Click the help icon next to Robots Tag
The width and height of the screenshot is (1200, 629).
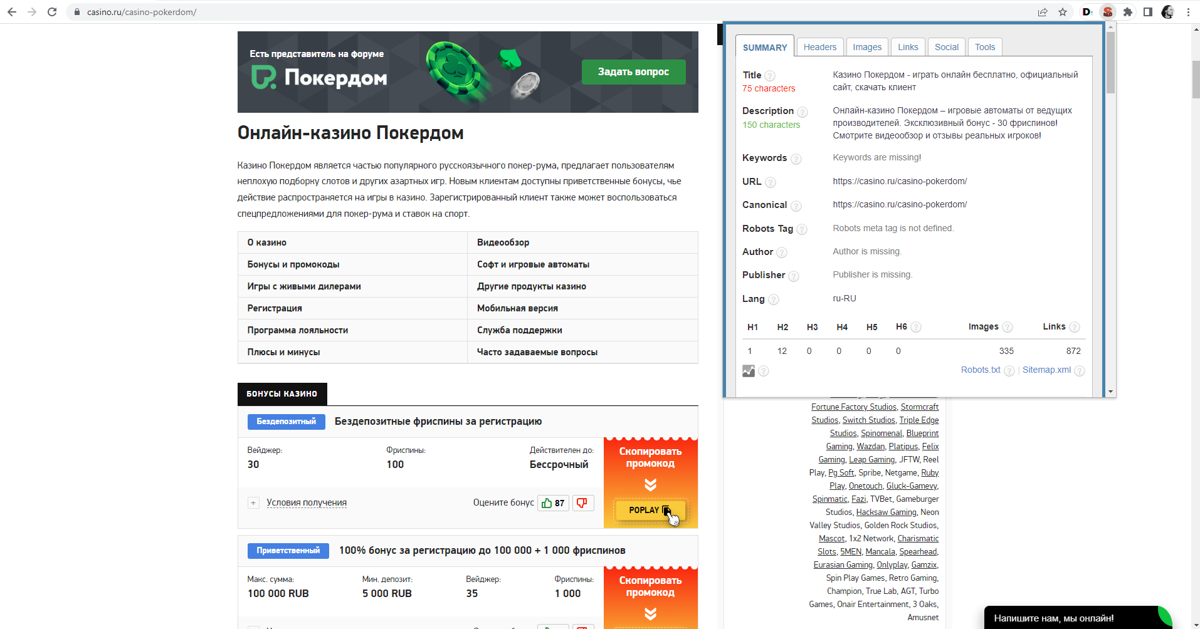[x=802, y=230]
